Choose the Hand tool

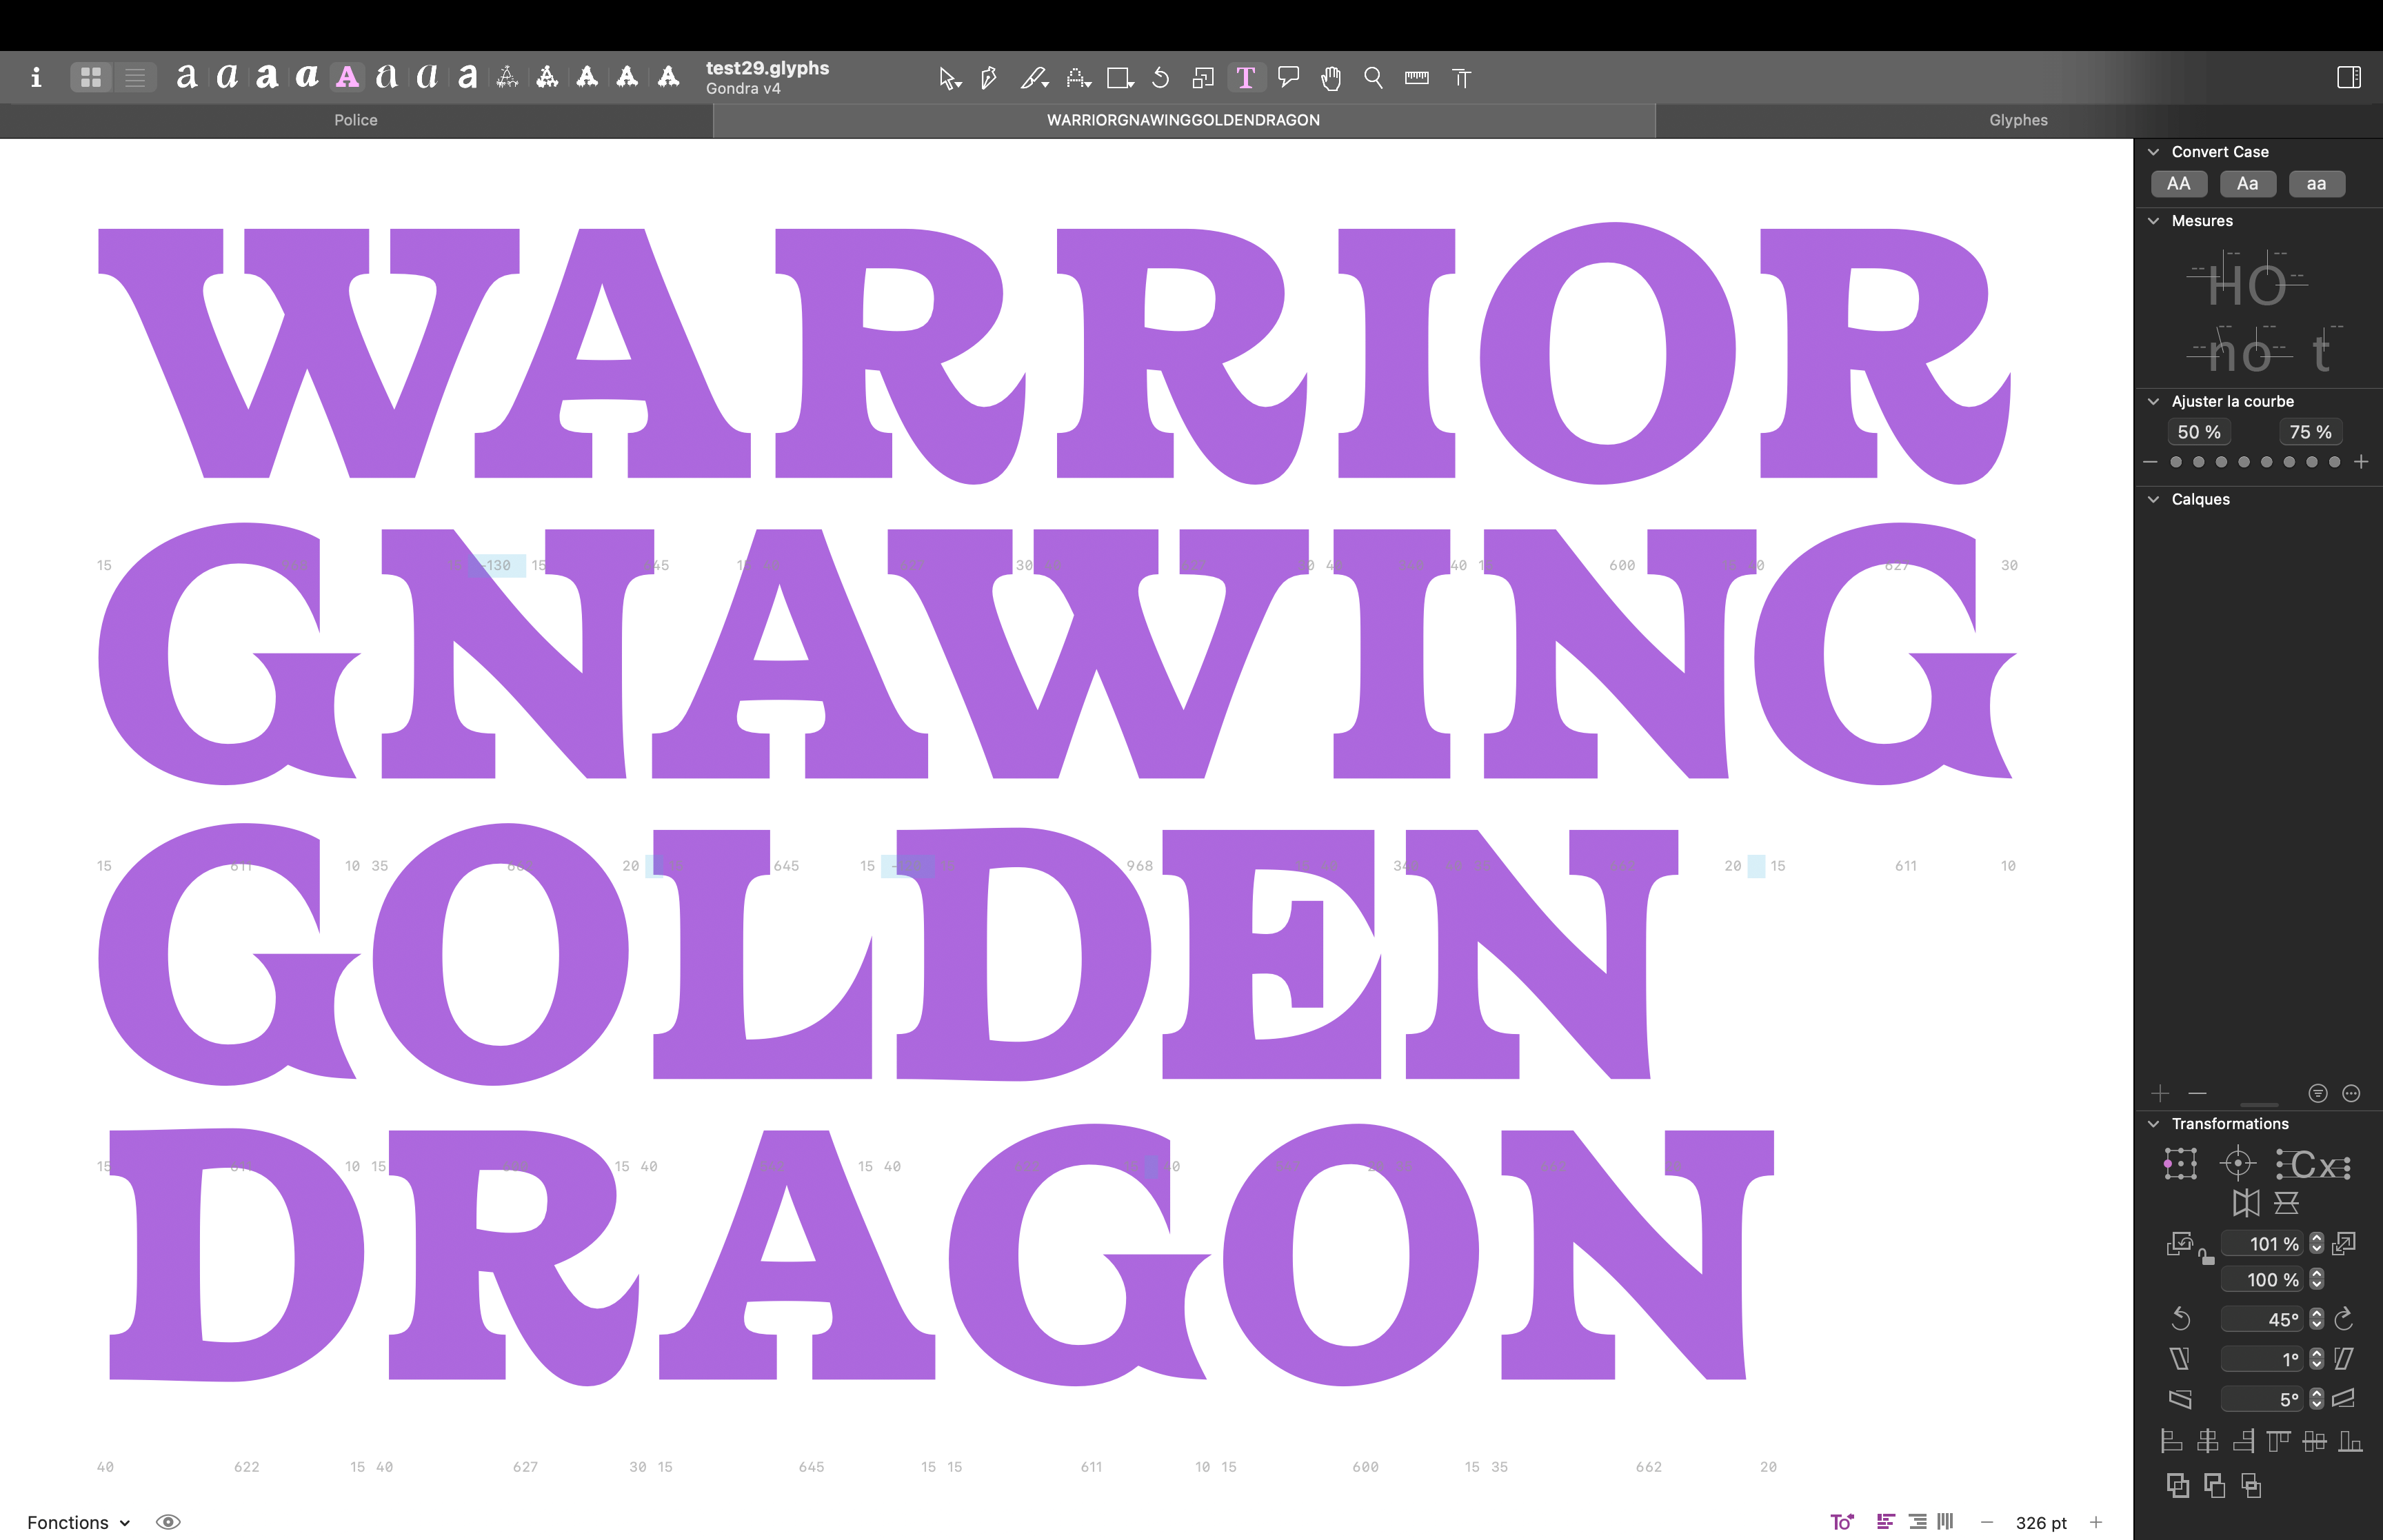pos(1330,78)
